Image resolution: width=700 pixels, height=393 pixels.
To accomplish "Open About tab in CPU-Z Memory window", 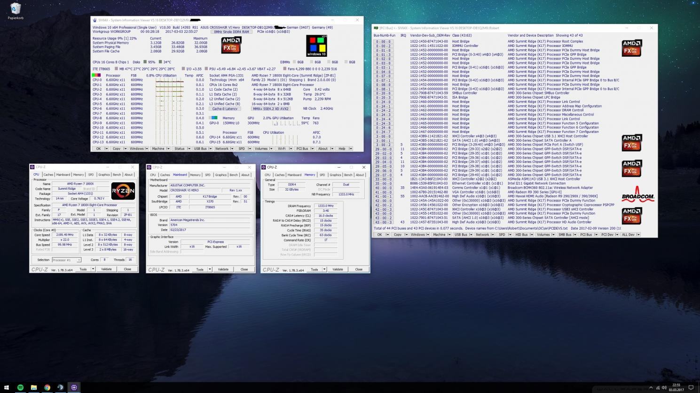I will (360, 175).
